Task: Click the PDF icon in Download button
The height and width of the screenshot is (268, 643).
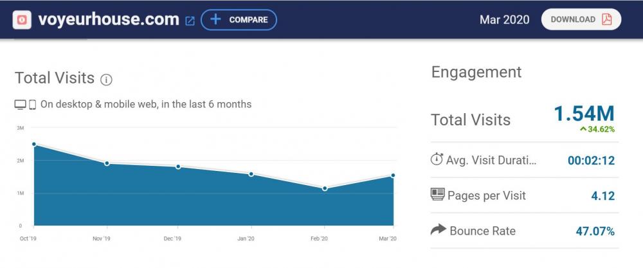Action: [x=606, y=19]
